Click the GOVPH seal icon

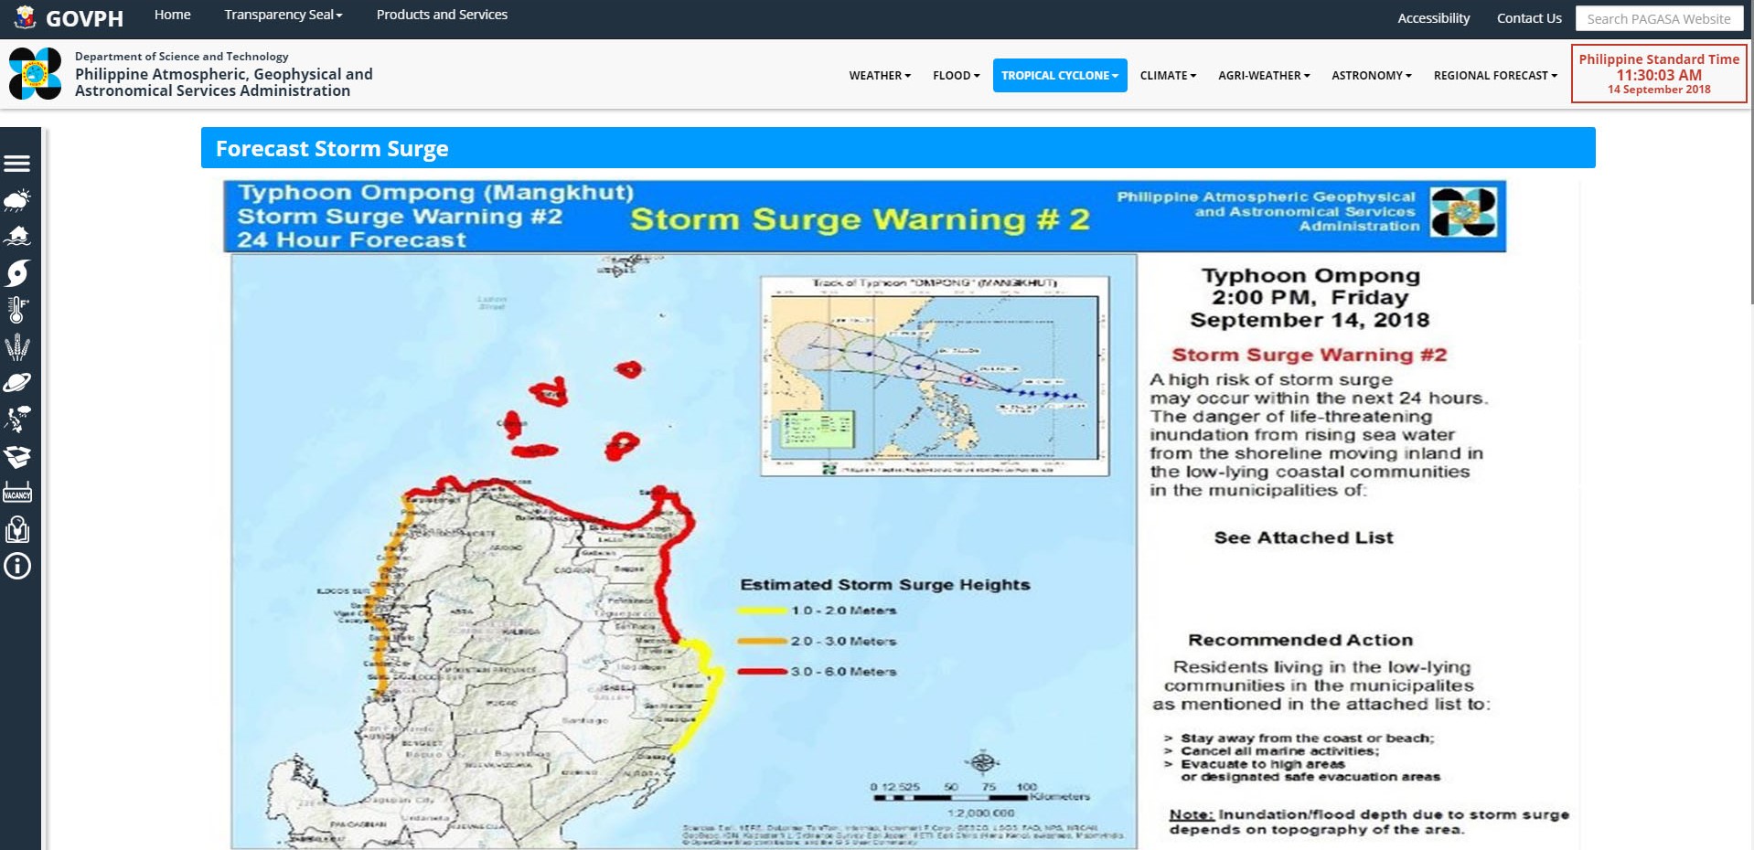(25, 16)
